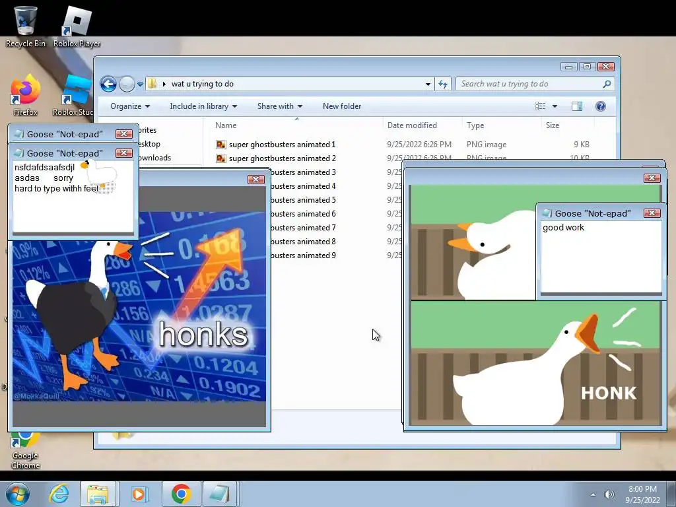Viewport: 676px width, 507px height.
Task: Open Windows Explorer taskbar button
Action: [98, 494]
